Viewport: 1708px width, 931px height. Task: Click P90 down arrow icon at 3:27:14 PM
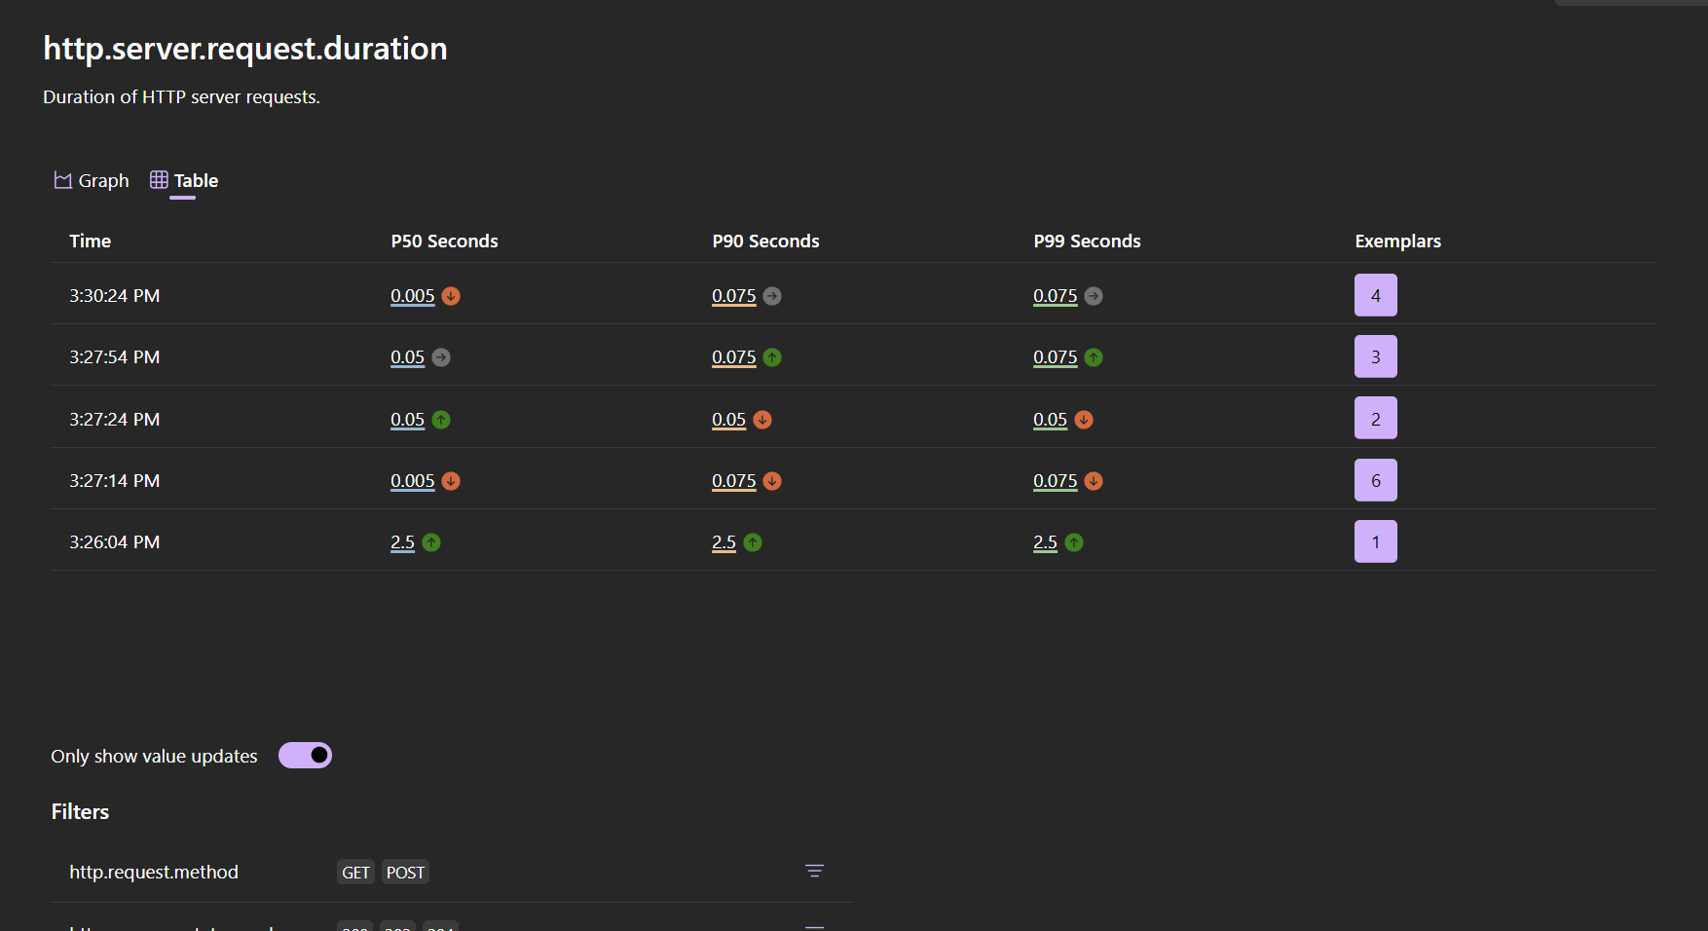pos(772,481)
